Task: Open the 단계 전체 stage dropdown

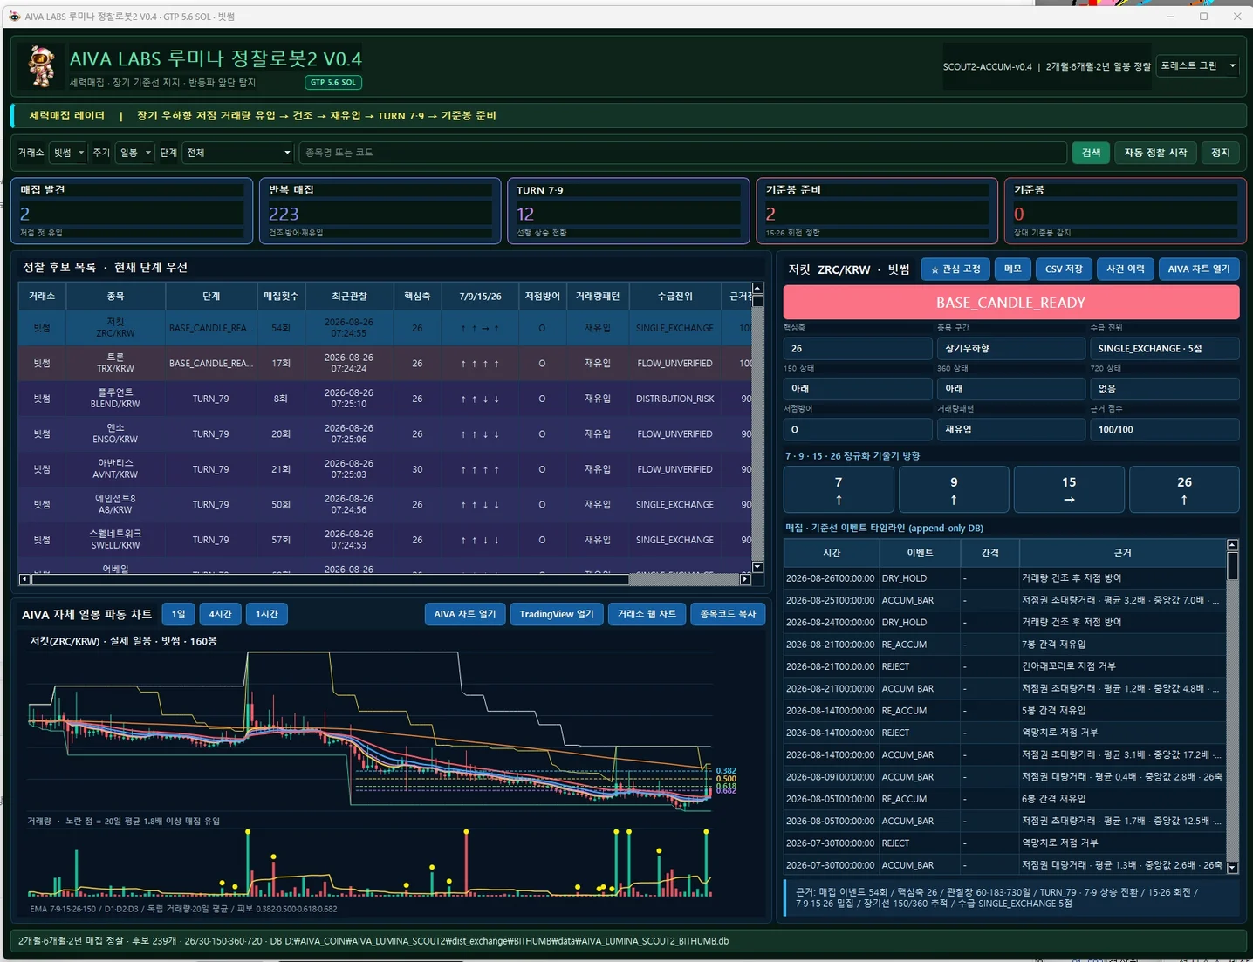Action: tap(238, 153)
